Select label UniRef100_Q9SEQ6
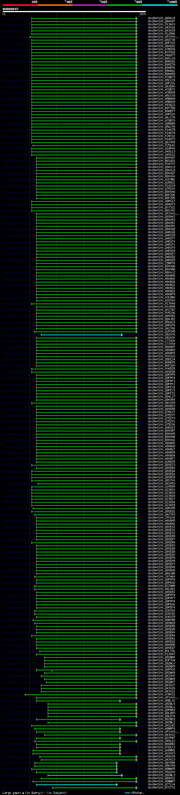Image resolution: width=180 pixels, height=795 pixels. (x=161, y=372)
